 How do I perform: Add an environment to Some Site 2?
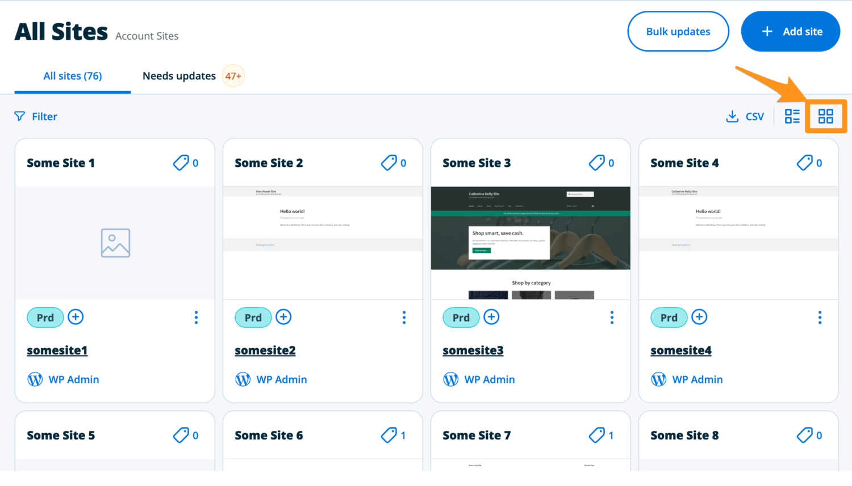(283, 317)
